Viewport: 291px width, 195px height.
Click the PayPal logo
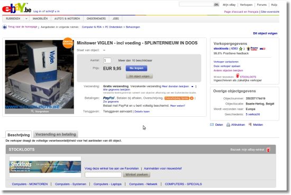tap(109, 98)
